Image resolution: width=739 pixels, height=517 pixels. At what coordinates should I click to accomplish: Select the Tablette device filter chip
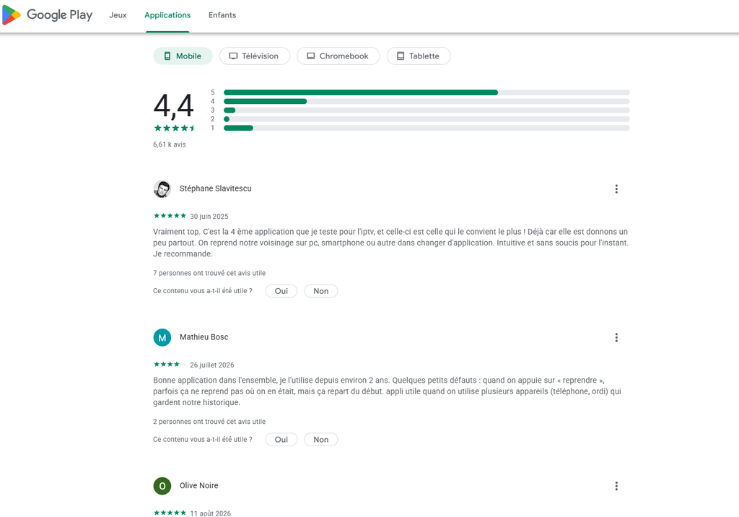click(419, 56)
